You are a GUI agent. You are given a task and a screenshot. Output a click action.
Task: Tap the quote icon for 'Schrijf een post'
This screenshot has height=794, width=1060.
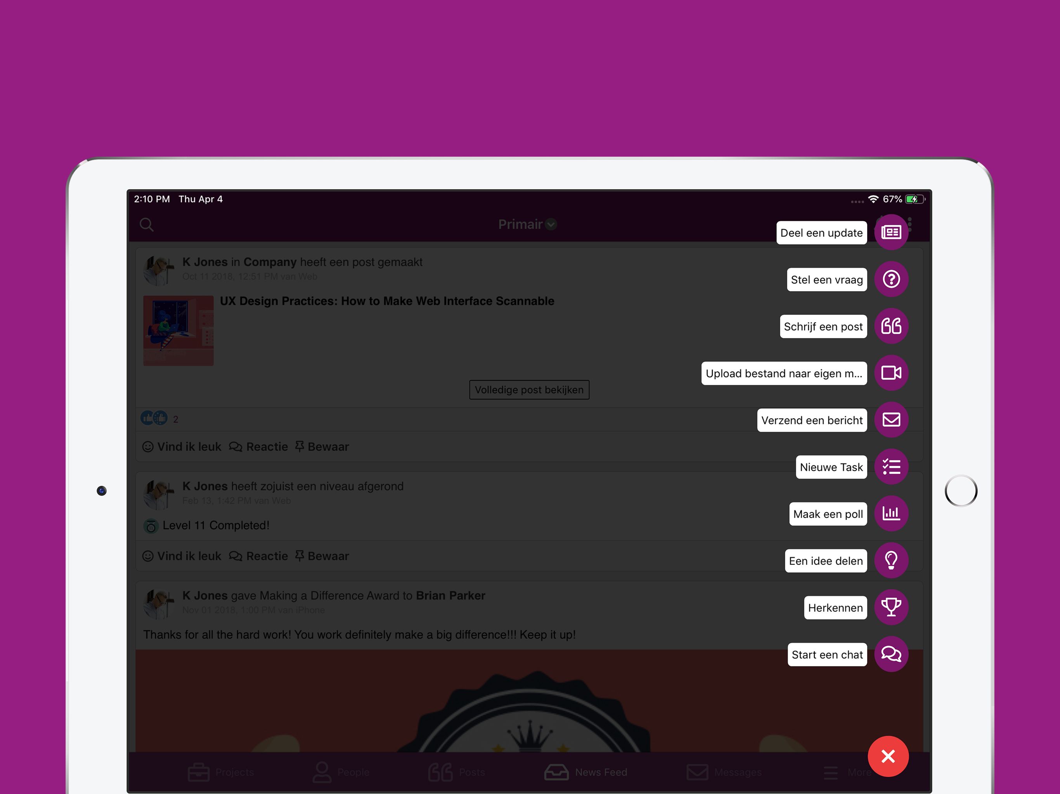[x=891, y=326]
